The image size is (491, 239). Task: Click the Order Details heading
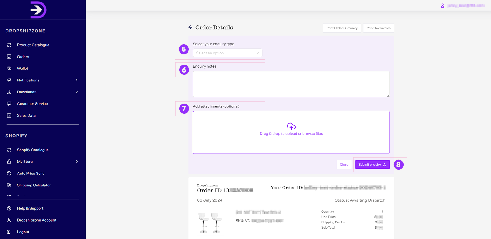click(x=214, y=28)
